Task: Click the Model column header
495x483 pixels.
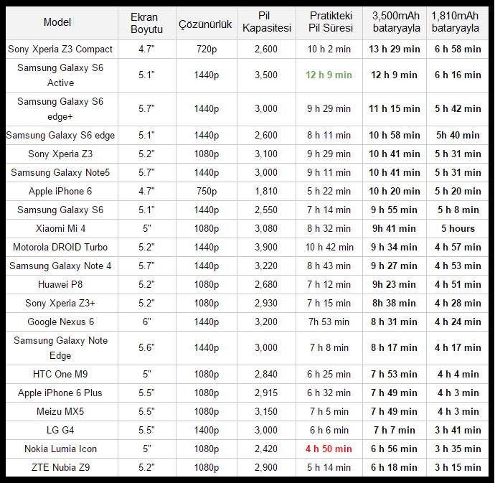Action: click(x=57, y=22)
